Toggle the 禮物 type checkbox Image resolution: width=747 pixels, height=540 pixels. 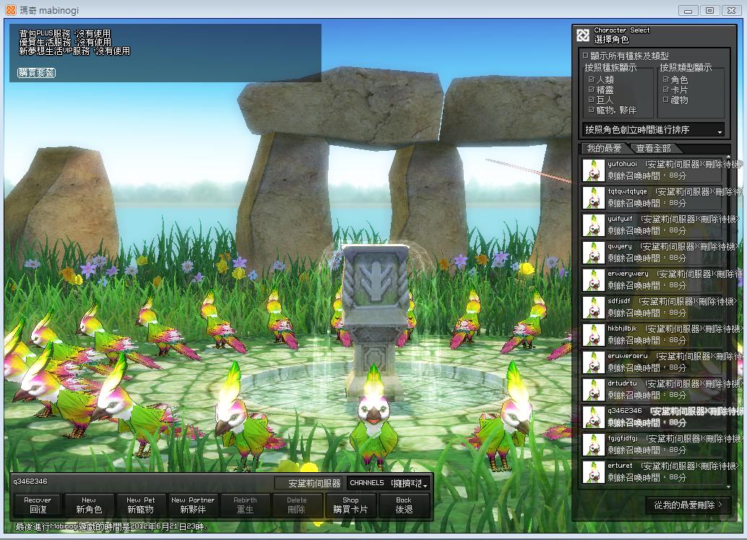pyautogui.click(x=666, y=100)
